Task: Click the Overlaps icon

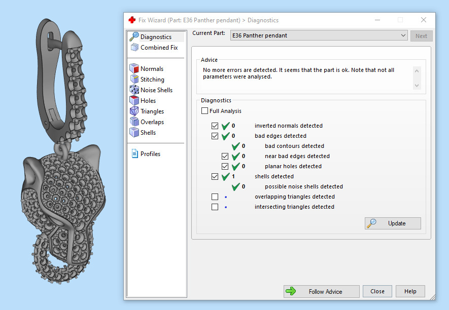Action: pyautogui.click(x=134, y=122)
